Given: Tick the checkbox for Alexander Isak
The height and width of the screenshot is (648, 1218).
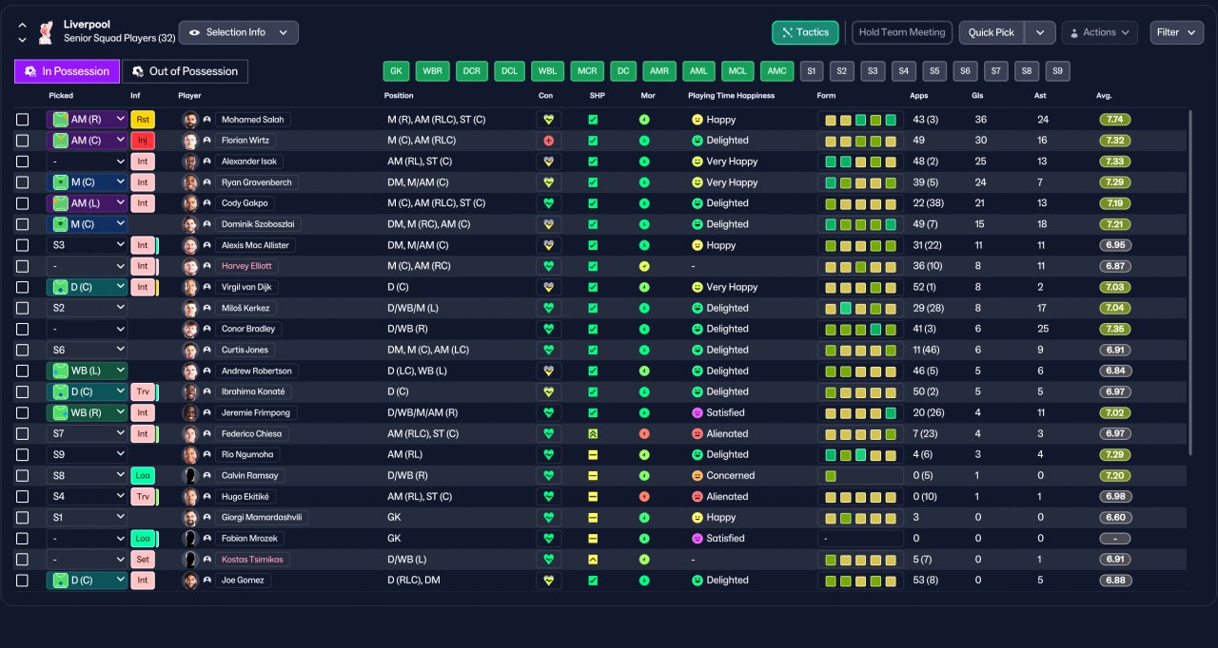Looking at the screenshot, I should point(23,162).
